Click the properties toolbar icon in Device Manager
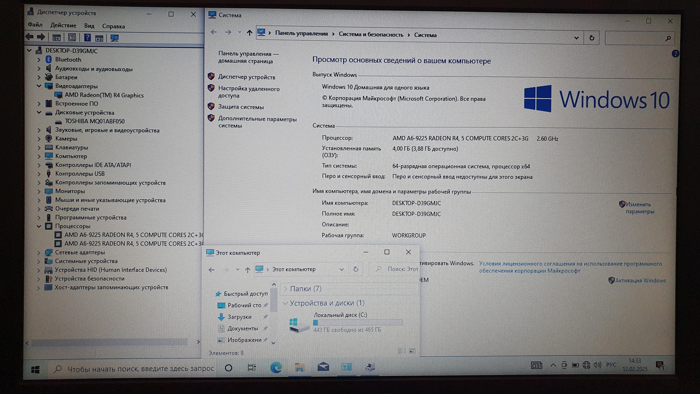This screenshot has height=394, width=700. click(72, 38)
